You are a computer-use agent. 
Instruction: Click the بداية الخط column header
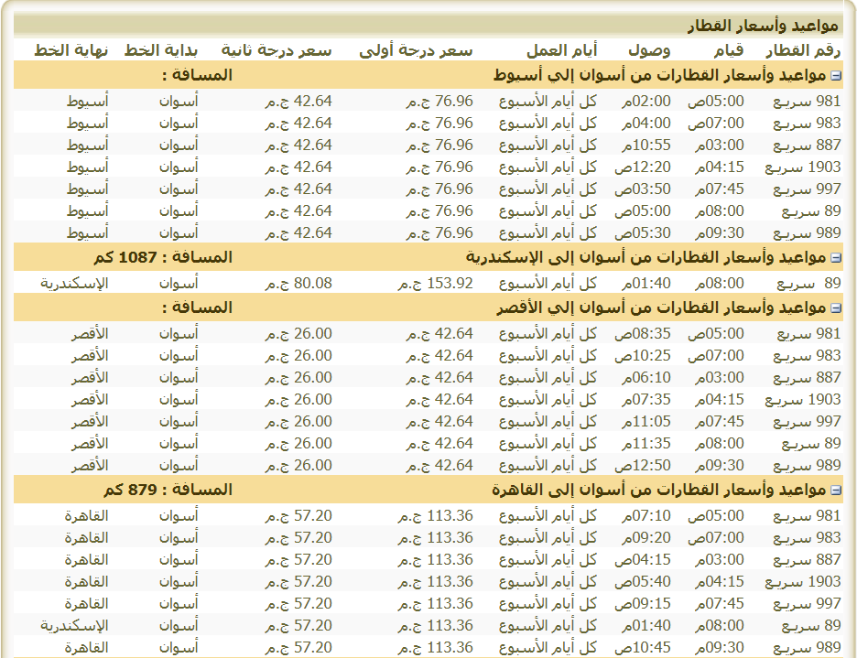pyautogui.click(x=161, y=50)
